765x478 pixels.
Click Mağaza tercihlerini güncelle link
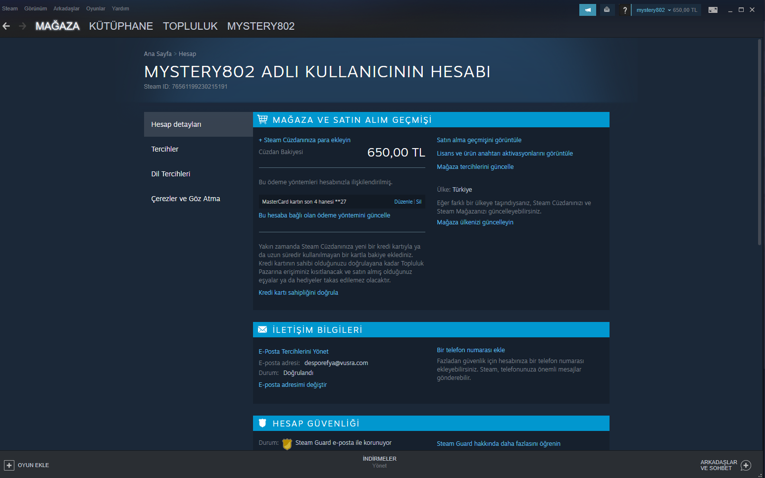point(475,167)
